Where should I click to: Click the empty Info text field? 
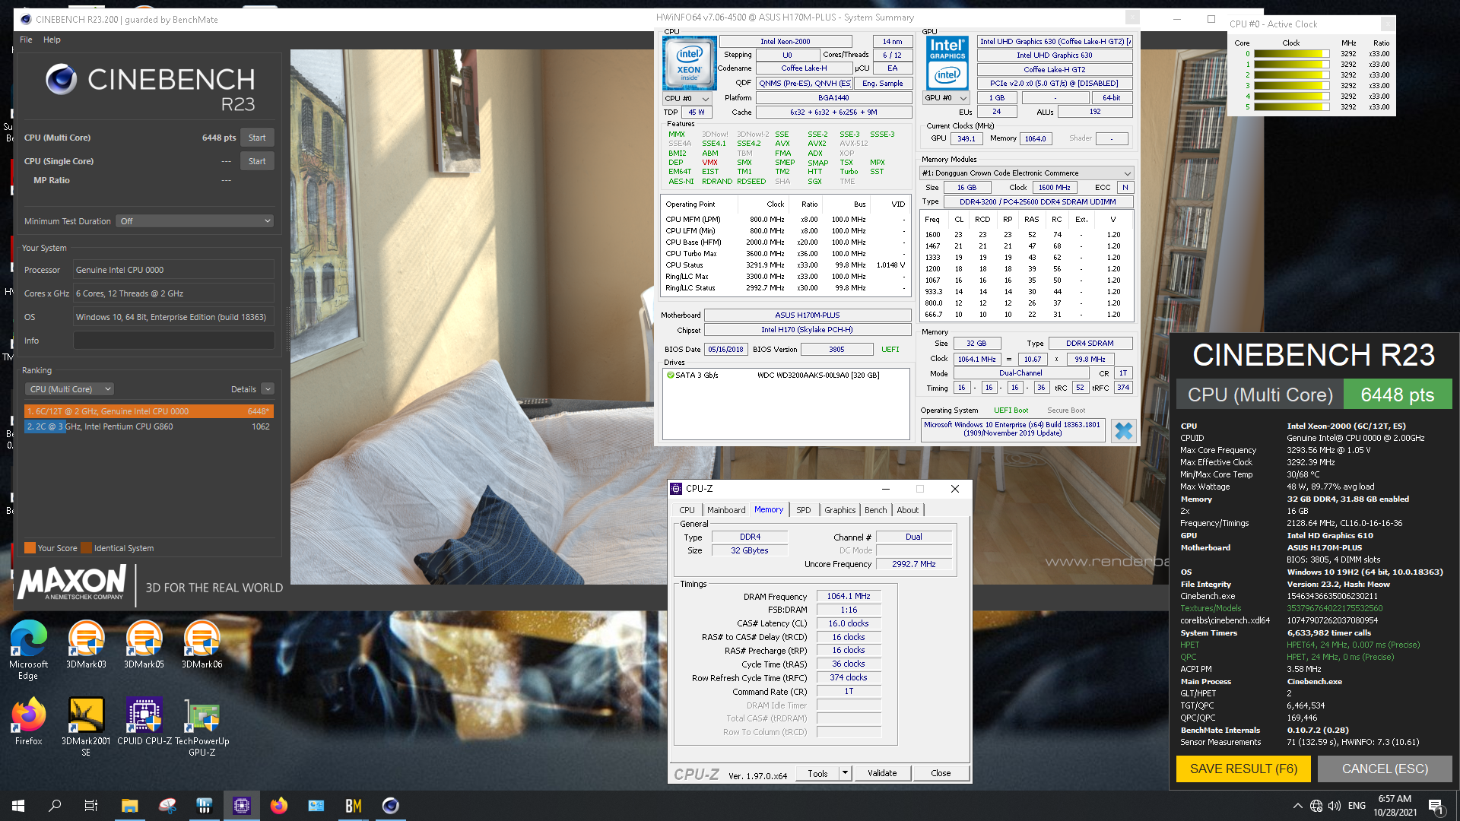(x=174, y=341)
